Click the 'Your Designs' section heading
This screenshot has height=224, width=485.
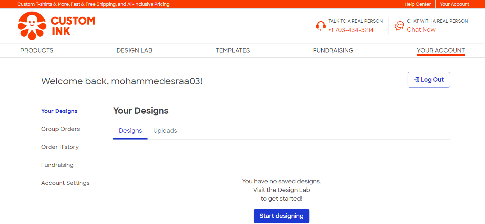tap(141, 111)
